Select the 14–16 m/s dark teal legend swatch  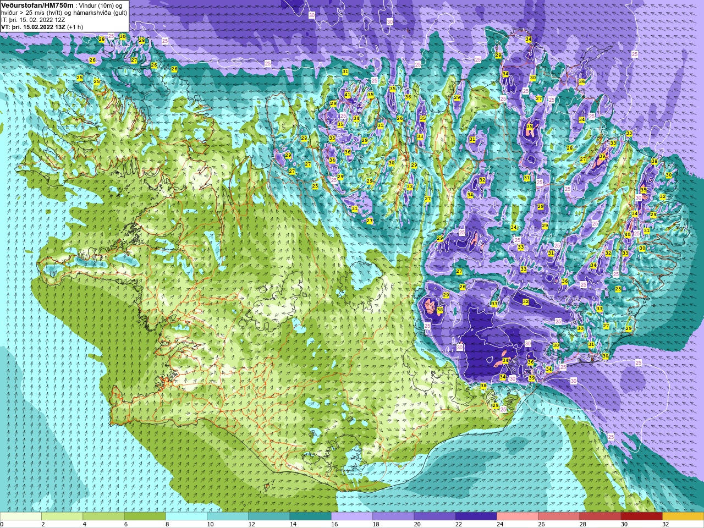click(x=311, y=516)
